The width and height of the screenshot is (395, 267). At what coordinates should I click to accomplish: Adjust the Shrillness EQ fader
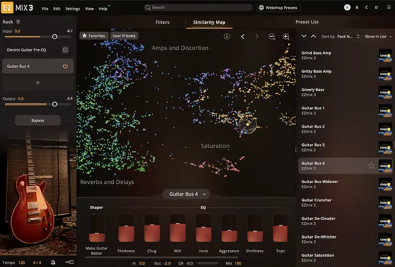tap(255, 228)
